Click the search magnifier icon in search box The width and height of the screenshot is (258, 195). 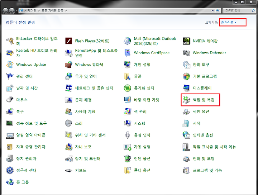click(253, 11)
